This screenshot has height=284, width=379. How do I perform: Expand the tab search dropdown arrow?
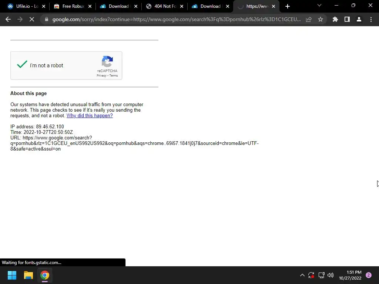point(319,5)
